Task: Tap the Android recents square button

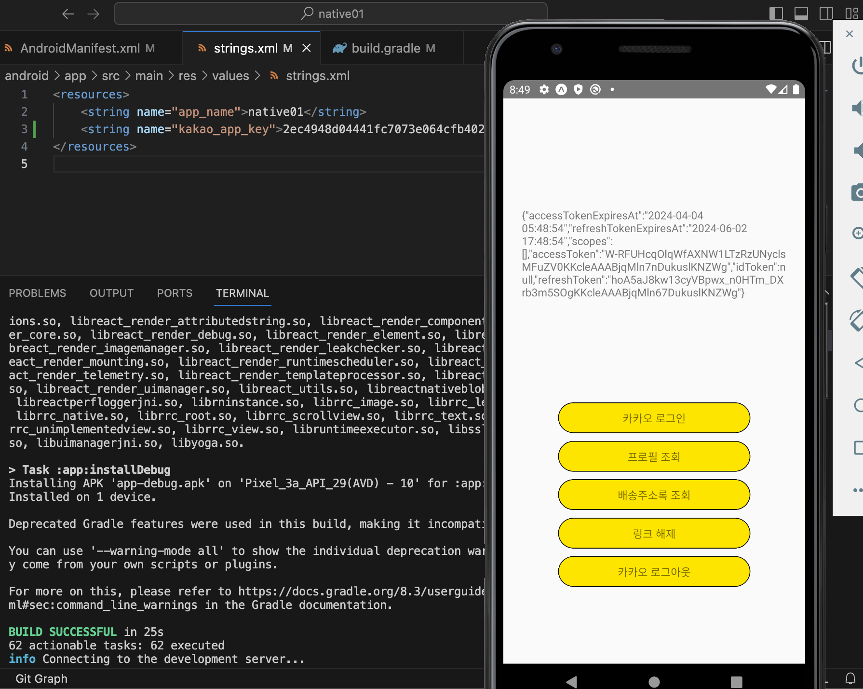Action: (736, 681)
